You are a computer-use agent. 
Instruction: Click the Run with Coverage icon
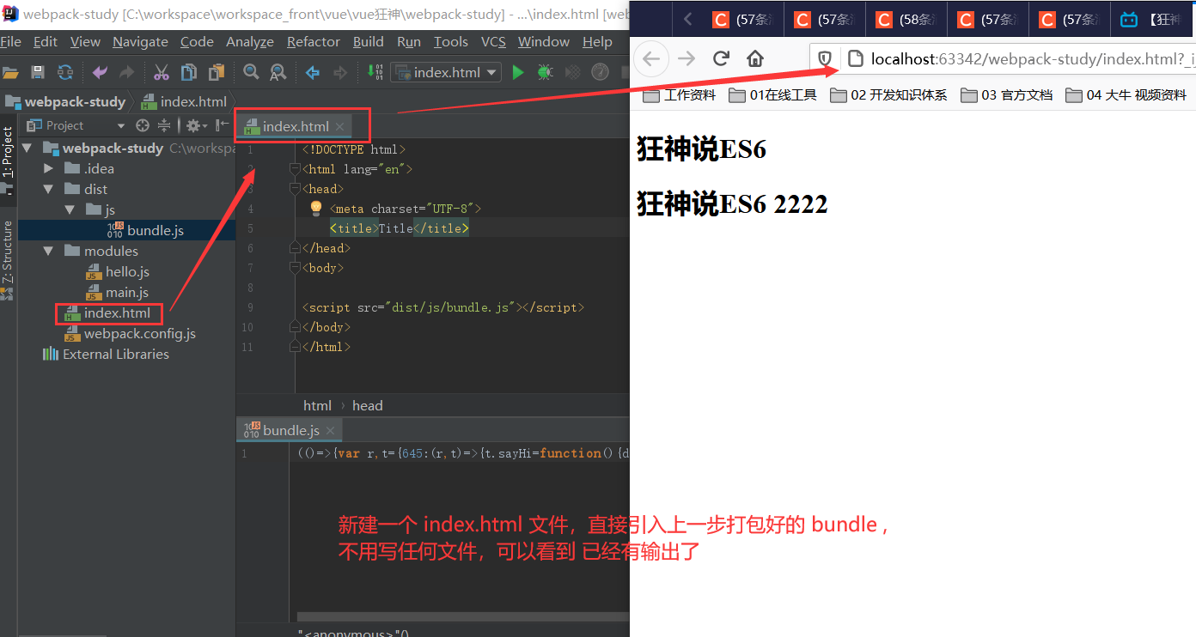[572, 72]
